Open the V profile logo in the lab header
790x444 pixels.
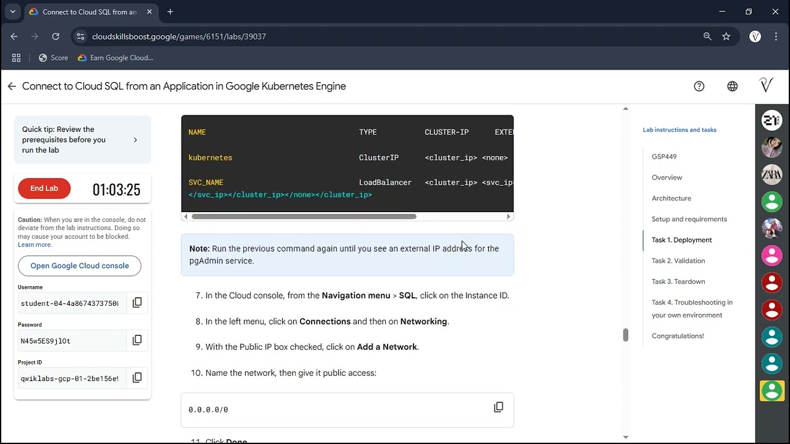point(766,85)
